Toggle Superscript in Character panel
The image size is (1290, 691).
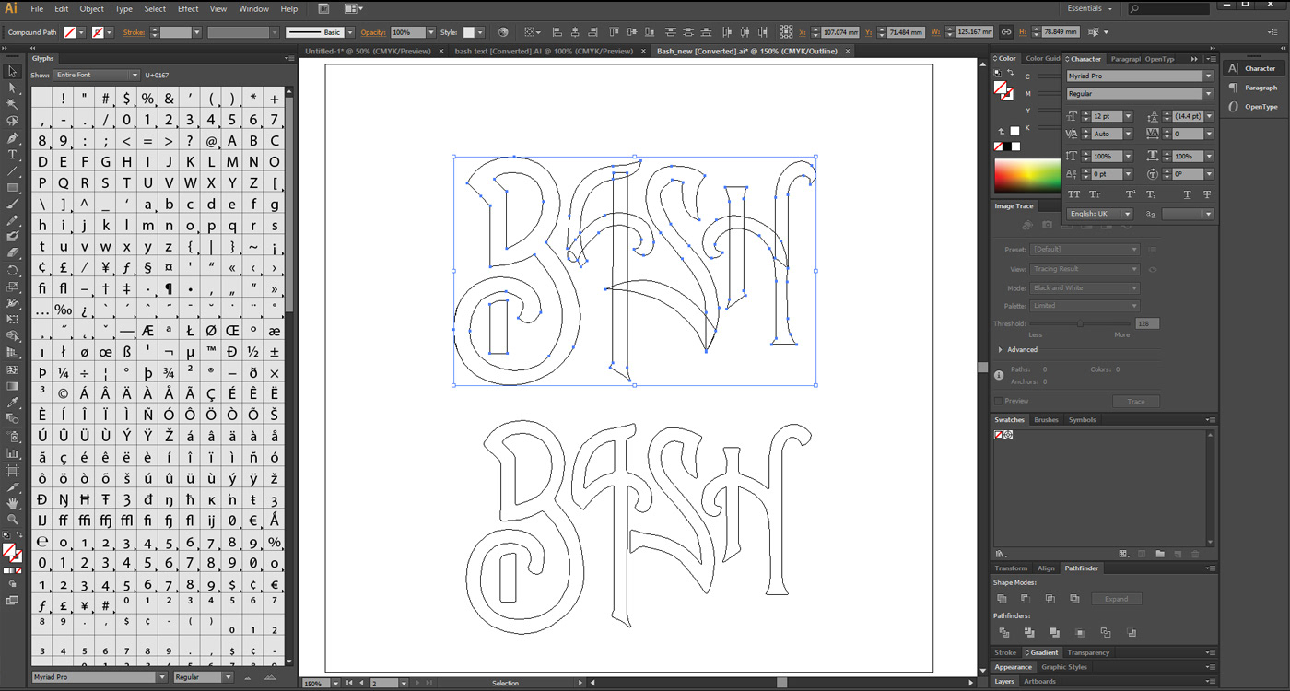click(1131, 194)
